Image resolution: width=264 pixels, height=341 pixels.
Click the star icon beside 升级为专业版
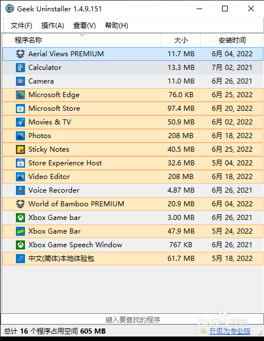pos(203,331)
